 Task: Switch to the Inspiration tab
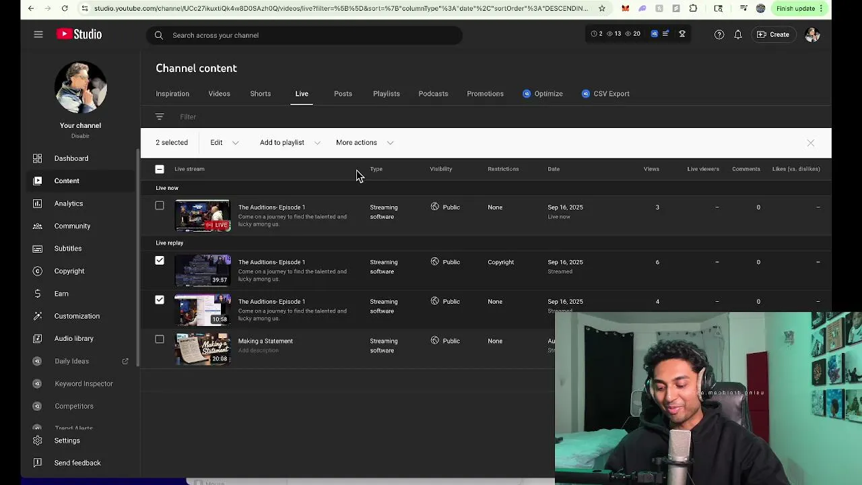point(172,94)
